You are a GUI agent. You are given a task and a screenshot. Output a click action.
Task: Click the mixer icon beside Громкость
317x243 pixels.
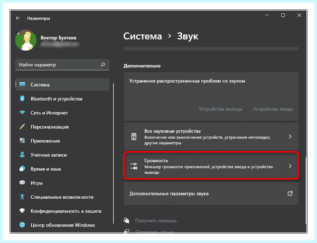tap(134, 166)
